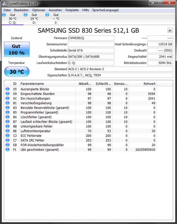Image resolution: width=177 pixels, height=224 pixels.
Task: Click the 30 °C temperature button
Action: point(17,71)
